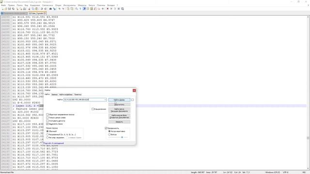310x174 pixels.
Task: Open the 'Правка' menu
Action: click(11, 5)
